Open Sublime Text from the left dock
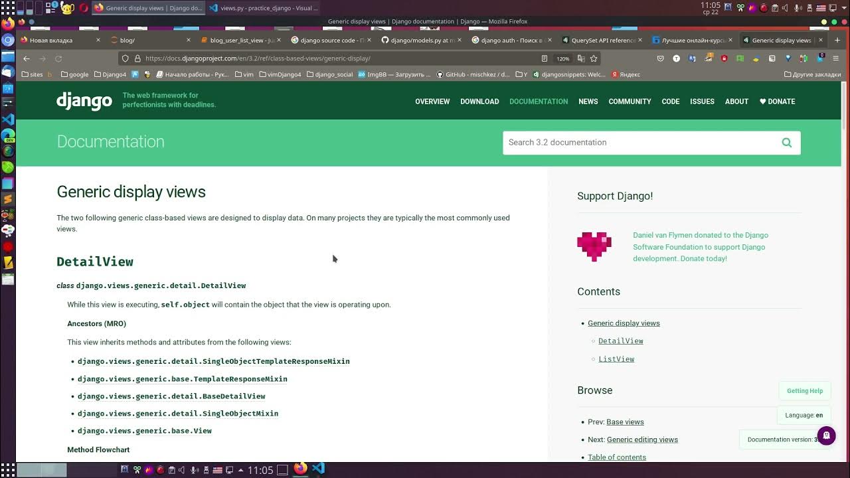The image size is (850, 478). tap(8, 199)
